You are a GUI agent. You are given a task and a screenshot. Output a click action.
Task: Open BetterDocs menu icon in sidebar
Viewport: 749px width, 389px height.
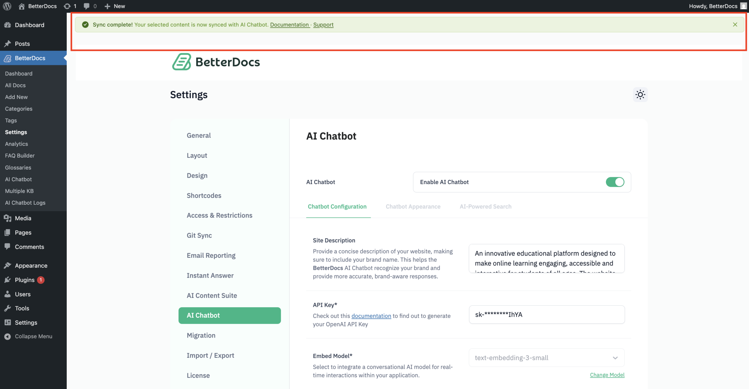tap(8, 58)
